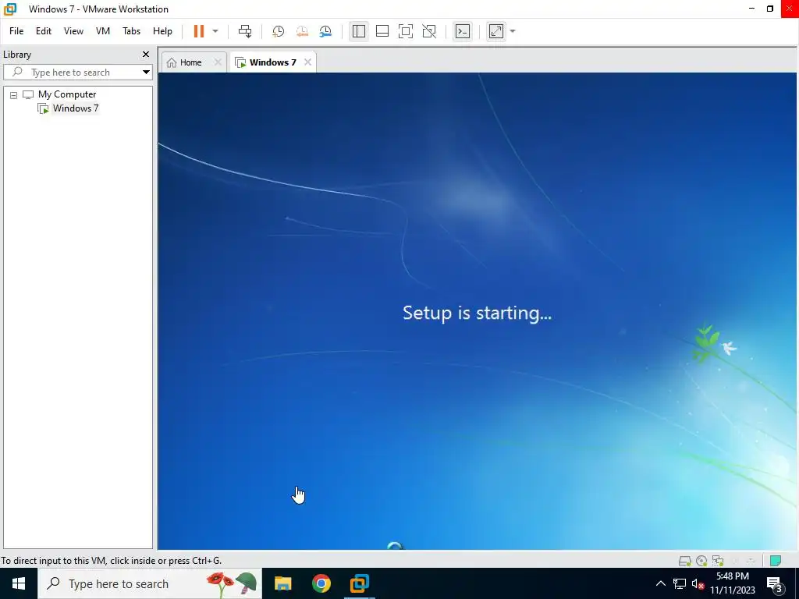Close the Windows 7 tab
This screenshot has width=799, height=599.
pos(307,62)
